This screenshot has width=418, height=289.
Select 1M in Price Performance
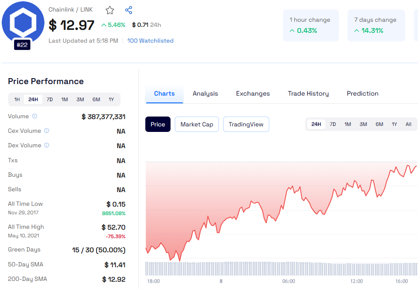pos(65,99)
